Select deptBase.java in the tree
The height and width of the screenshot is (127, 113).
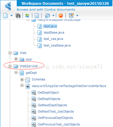point(54,32)
